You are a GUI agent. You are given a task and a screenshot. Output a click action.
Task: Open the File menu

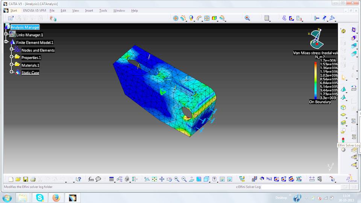click(52, 11)
